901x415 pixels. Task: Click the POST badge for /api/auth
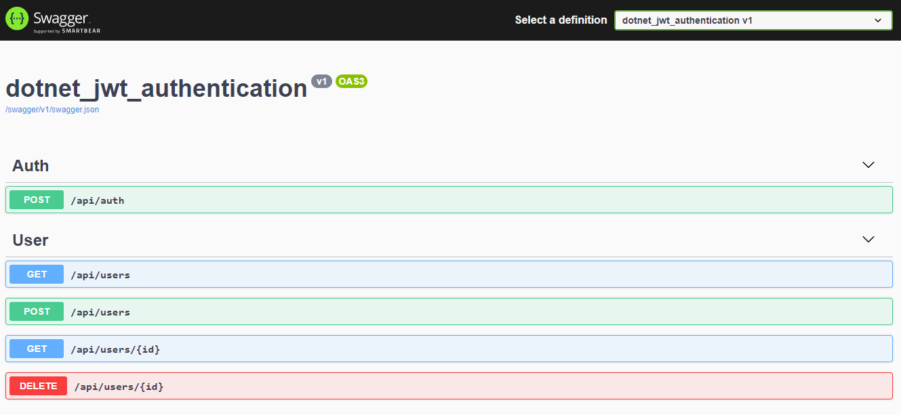coord(37,200)
